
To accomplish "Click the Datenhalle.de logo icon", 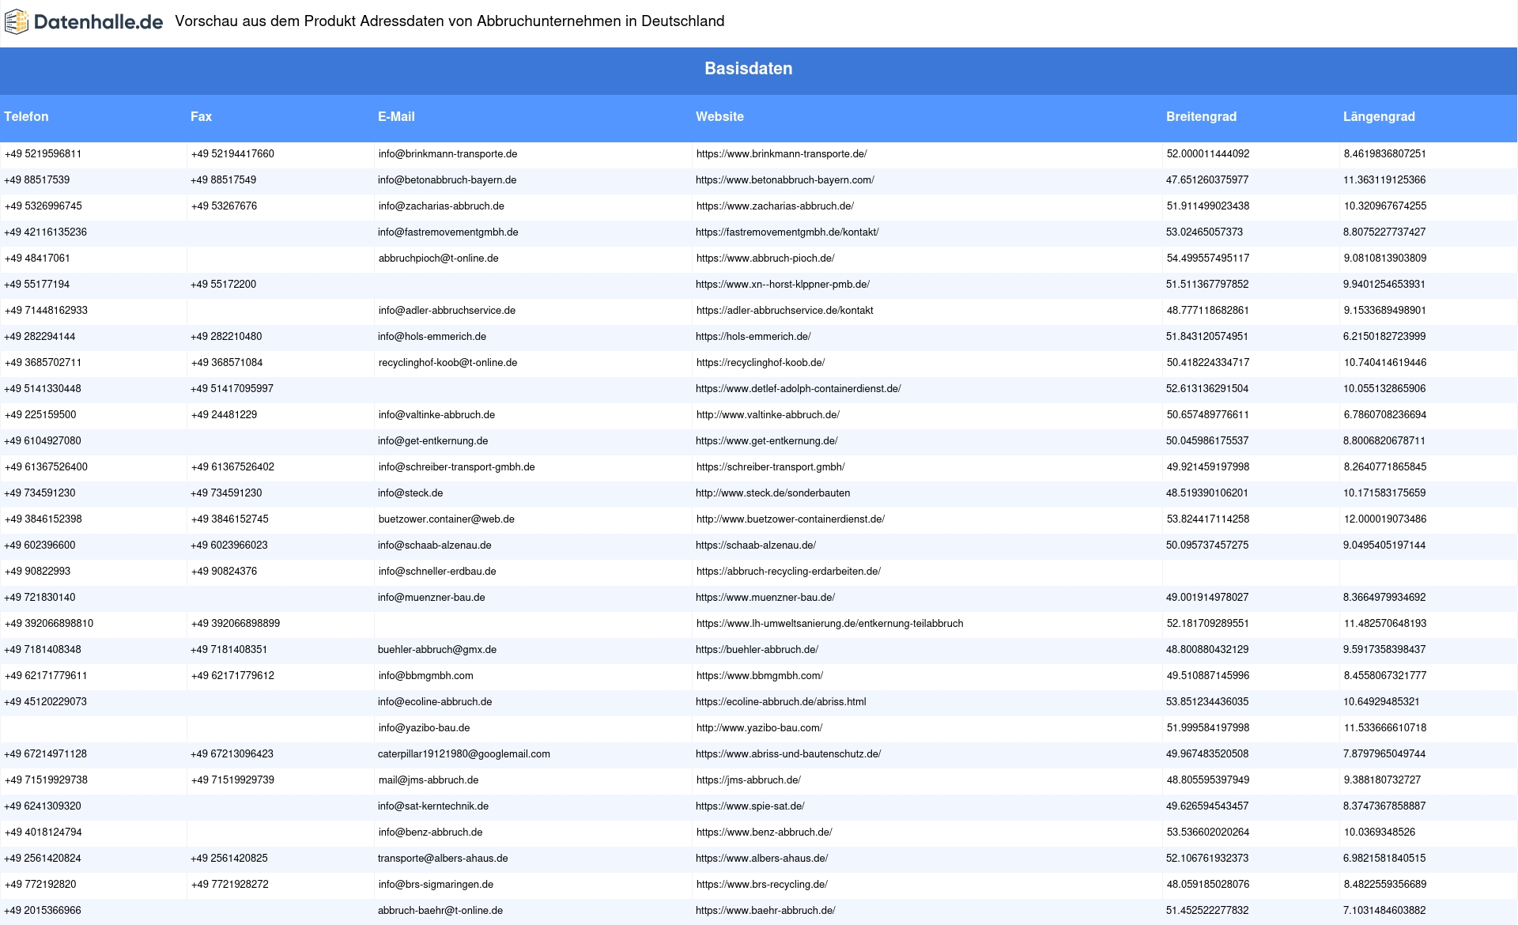I will (x=17, y=22).
